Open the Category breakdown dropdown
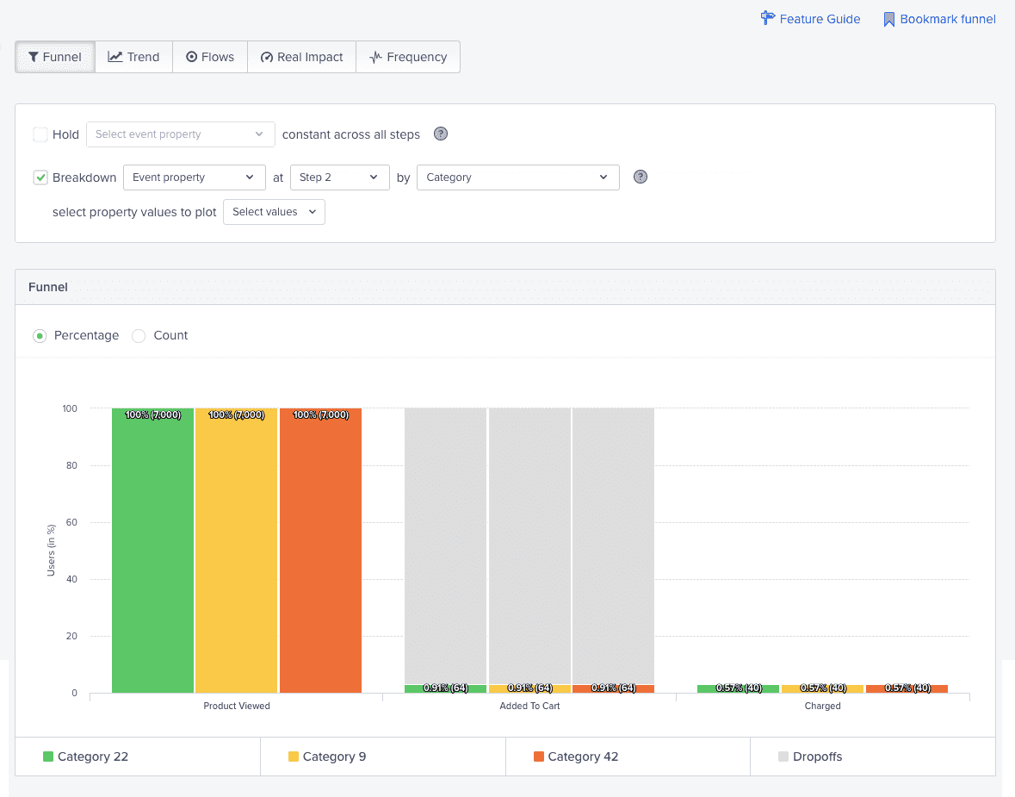 click(517, 177)
